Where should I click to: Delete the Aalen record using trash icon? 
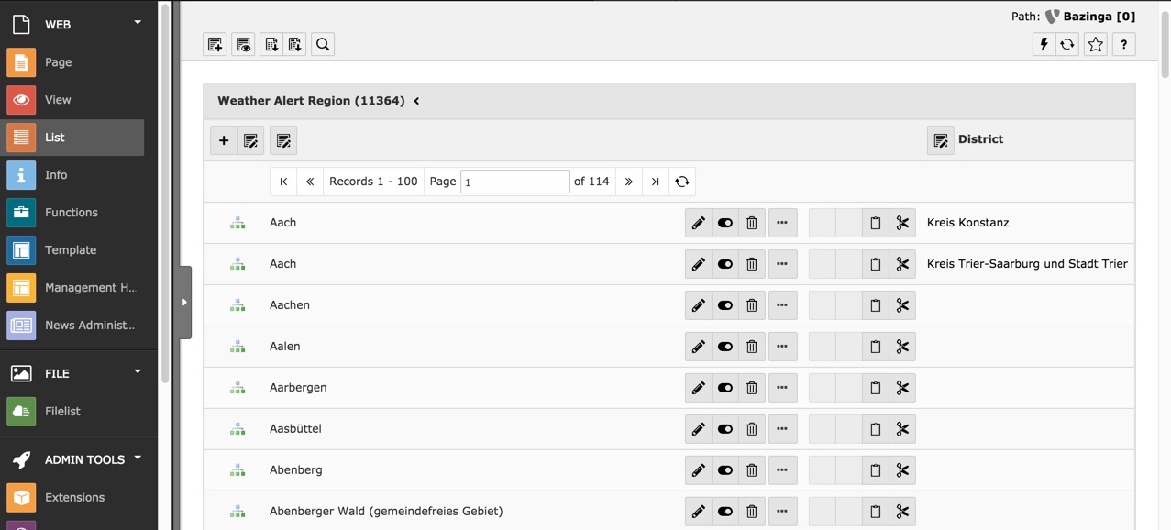click(752, 347)
